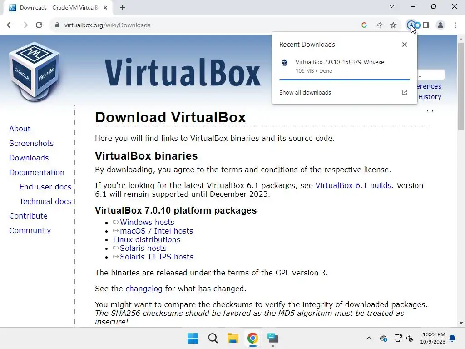Click Show all downloads

point(305,93)
